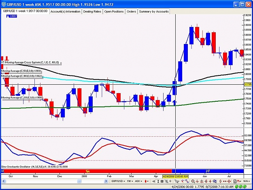This screenshot has width=253, height=190.
Task: Click the yellow bear signal icon
Action: tap(88, 171)
